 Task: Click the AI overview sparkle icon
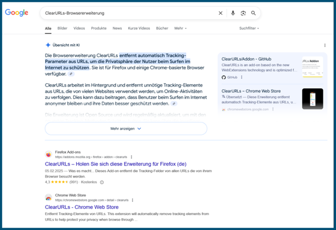click(x=48, y=45)
